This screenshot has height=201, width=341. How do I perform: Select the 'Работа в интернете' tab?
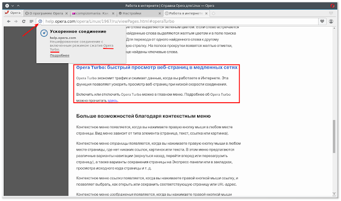click(186, 13)
